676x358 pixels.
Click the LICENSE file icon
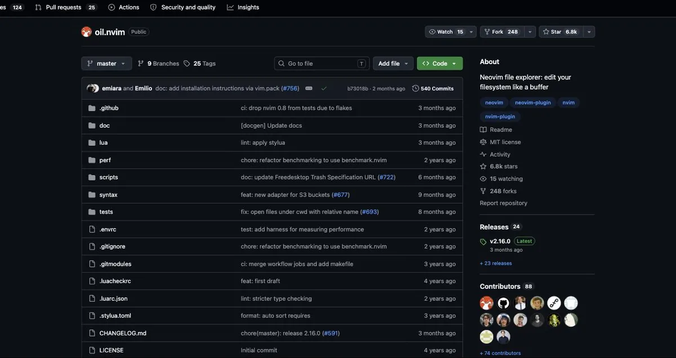(92, 350)
